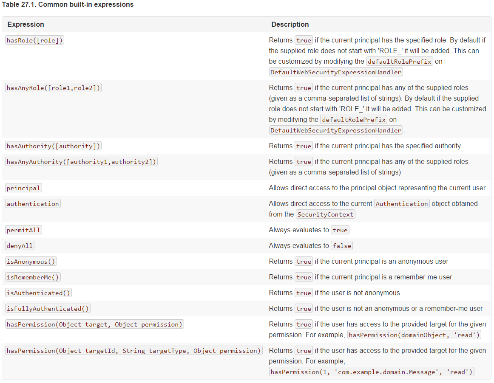
Task: Click the hasRole([role]) expression code
Action: (34, 40)
